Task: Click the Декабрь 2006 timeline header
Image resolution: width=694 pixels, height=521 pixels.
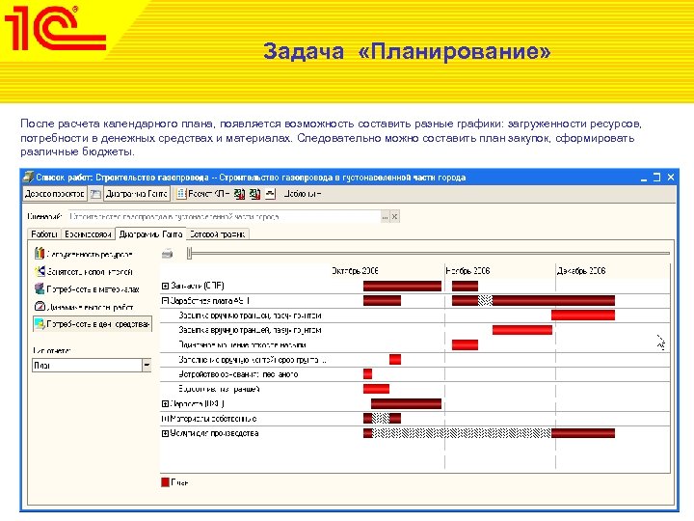Action: click(x=580, y=271)
